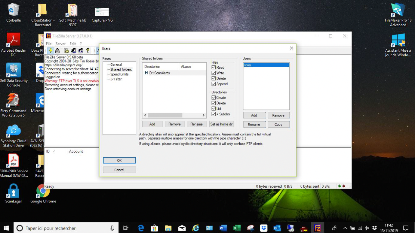This screenshot has width=415, height=233.
Task: Select Shared folders page
Action: click(121, 69)
